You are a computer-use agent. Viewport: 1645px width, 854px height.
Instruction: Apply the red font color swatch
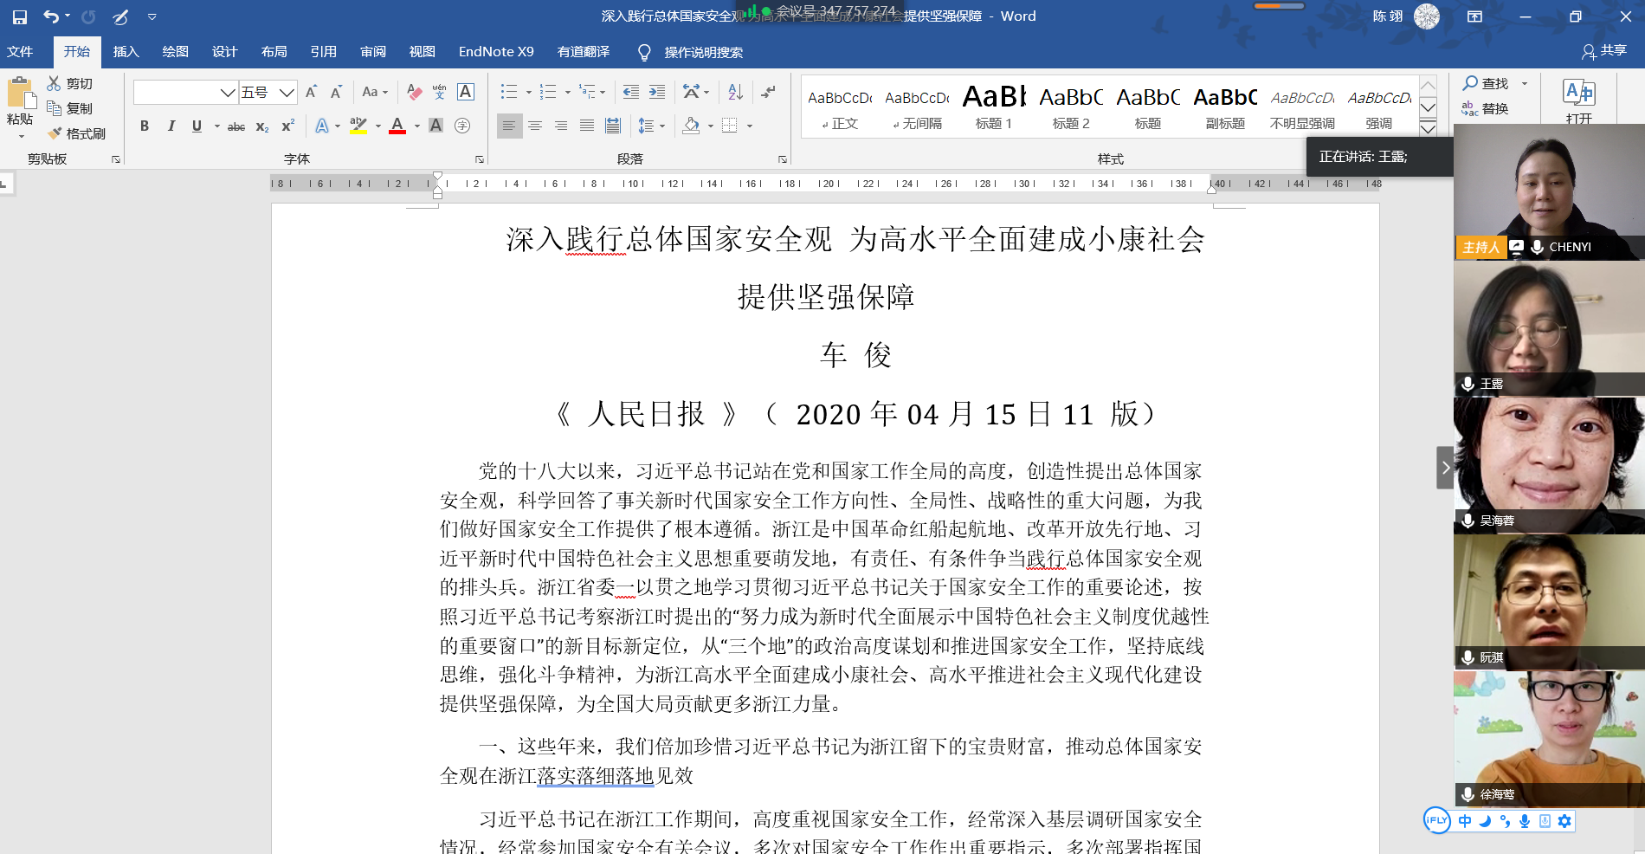point(397,126)
